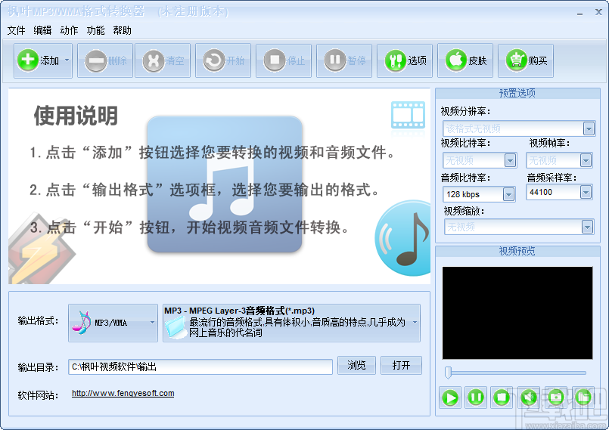Image resolution: width=609 pixels, height=430 pixels.
Task: Open the snapshot folder icon under the preview
Action: (x=583, y=398)
